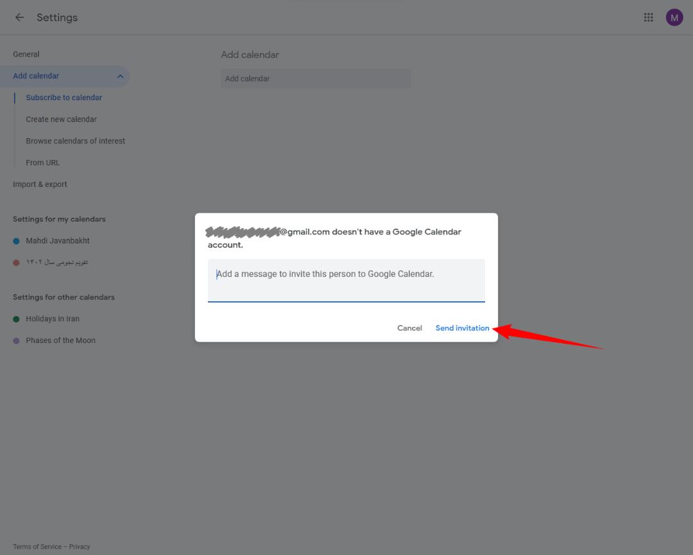
Task: Click the Add calendar sidebar heading
Action: tap(36, 76)
